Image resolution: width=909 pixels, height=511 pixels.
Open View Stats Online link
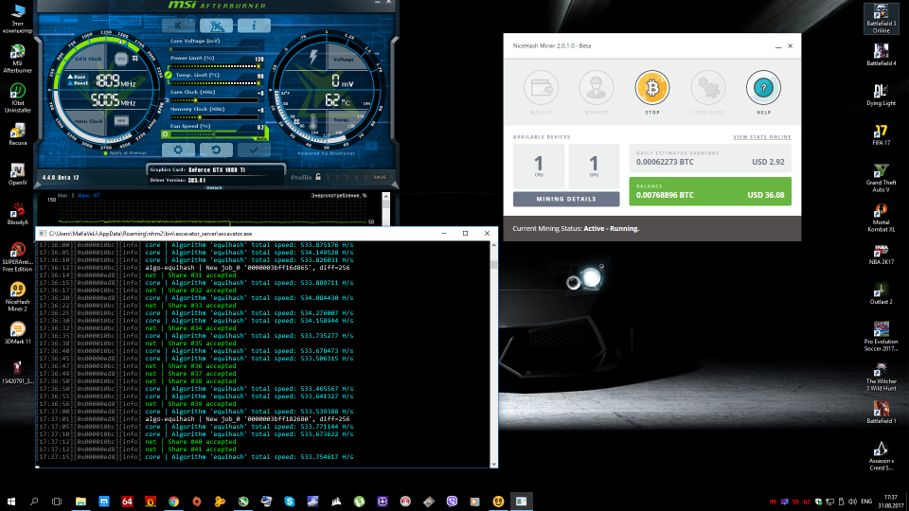[761, 137]
